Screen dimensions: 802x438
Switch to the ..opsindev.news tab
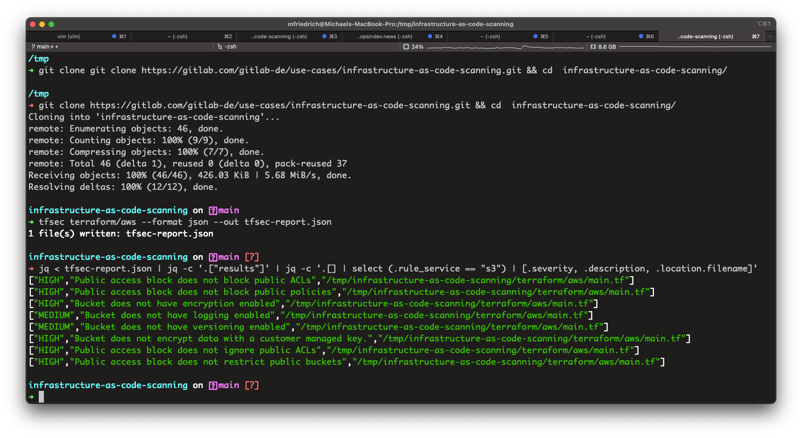click(384, 36)
